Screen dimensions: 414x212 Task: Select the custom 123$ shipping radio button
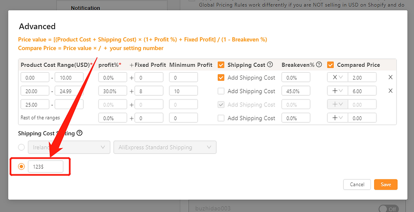(x=22, y=167)
